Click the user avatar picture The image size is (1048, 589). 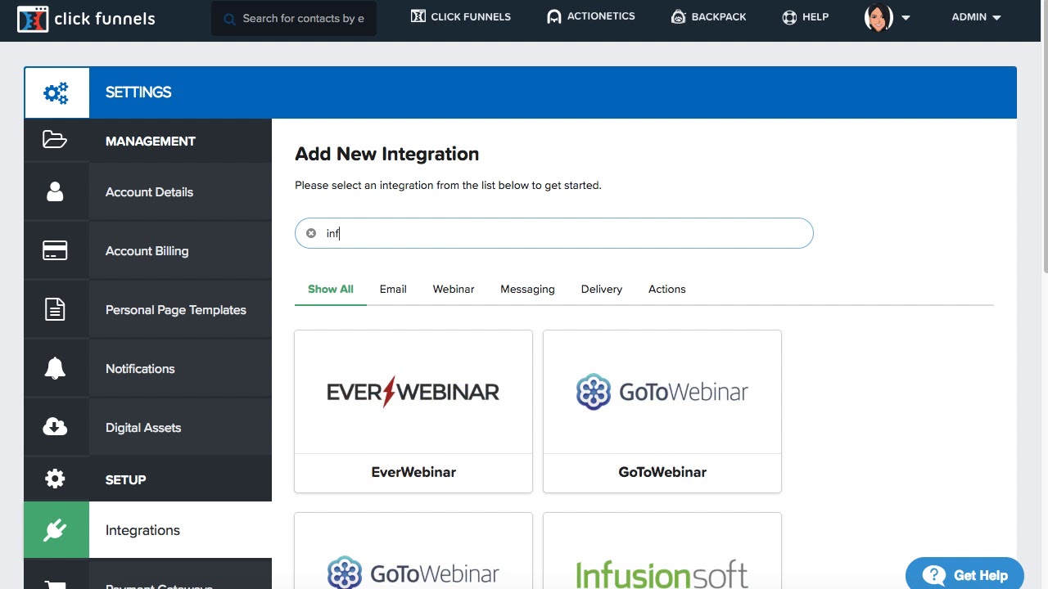pos(879,17)
